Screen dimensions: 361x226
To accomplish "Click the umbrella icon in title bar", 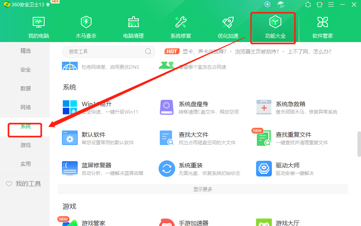I will click(281, 4).
